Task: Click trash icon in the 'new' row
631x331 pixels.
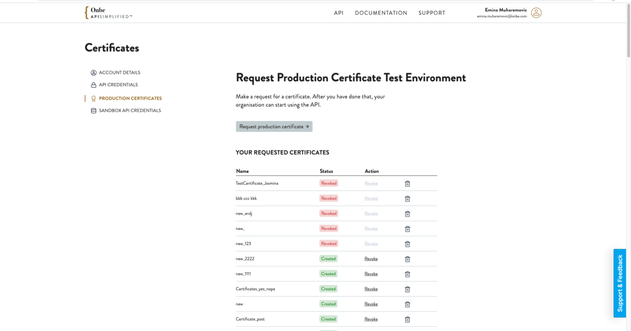Action: point(407,304)
